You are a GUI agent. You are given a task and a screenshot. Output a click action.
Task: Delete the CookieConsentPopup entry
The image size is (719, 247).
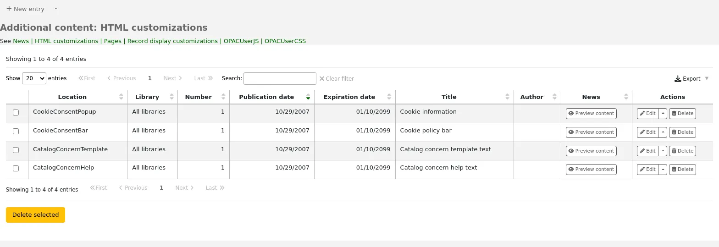pos(682,113)
